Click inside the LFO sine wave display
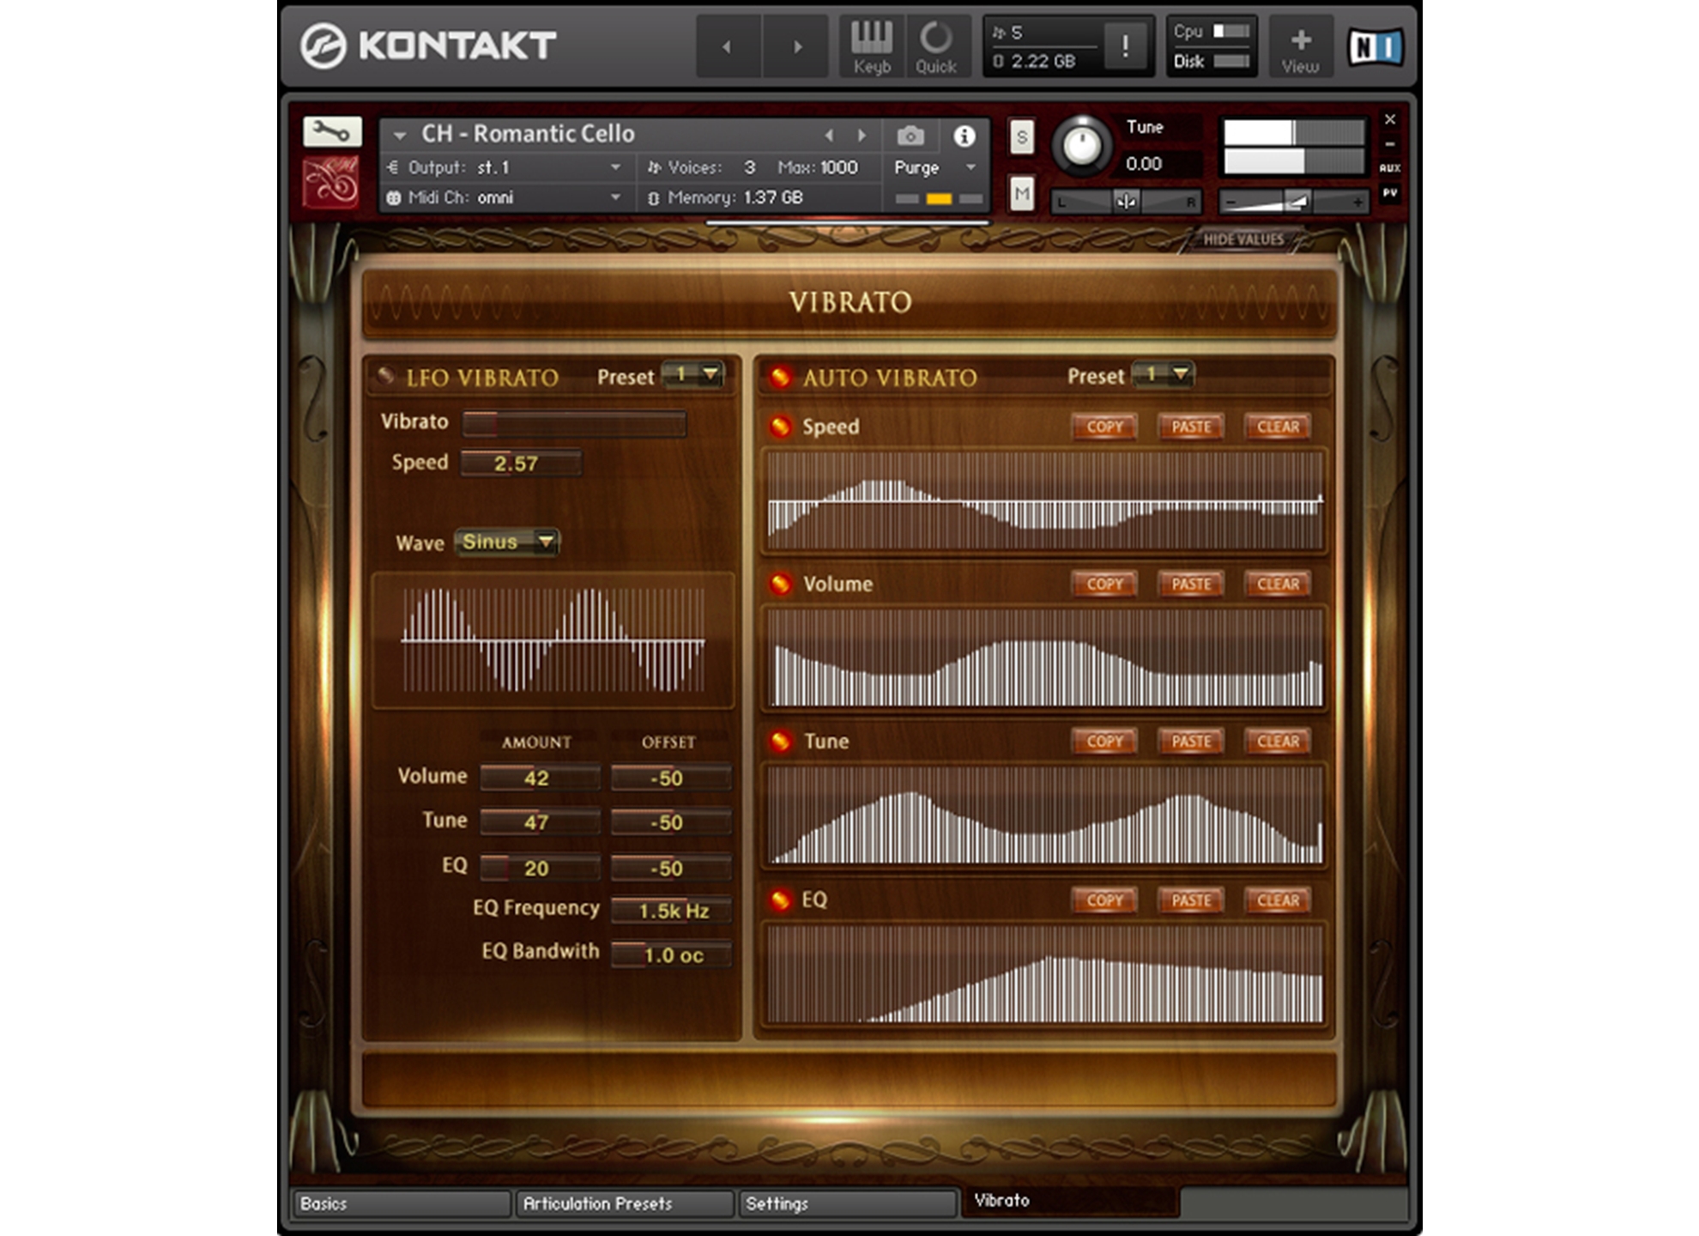This screenshot has height=1236, width=1699. pos(553,640)
